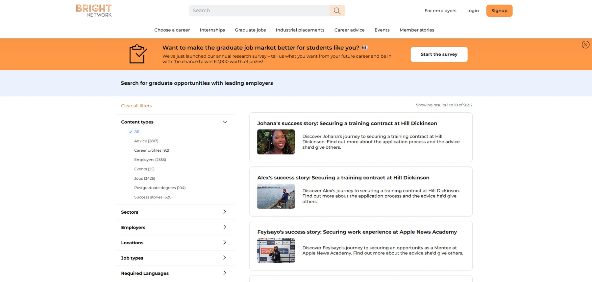The width and height of the screenshot is (592, 282).
Task: Click the Start the survey button
Action: (x=439, y=54)
